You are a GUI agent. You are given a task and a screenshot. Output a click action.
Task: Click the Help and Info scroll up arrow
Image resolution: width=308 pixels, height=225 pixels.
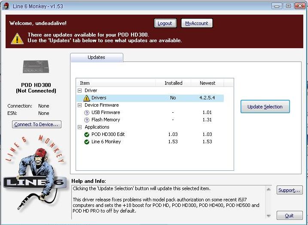coord(268,189)
